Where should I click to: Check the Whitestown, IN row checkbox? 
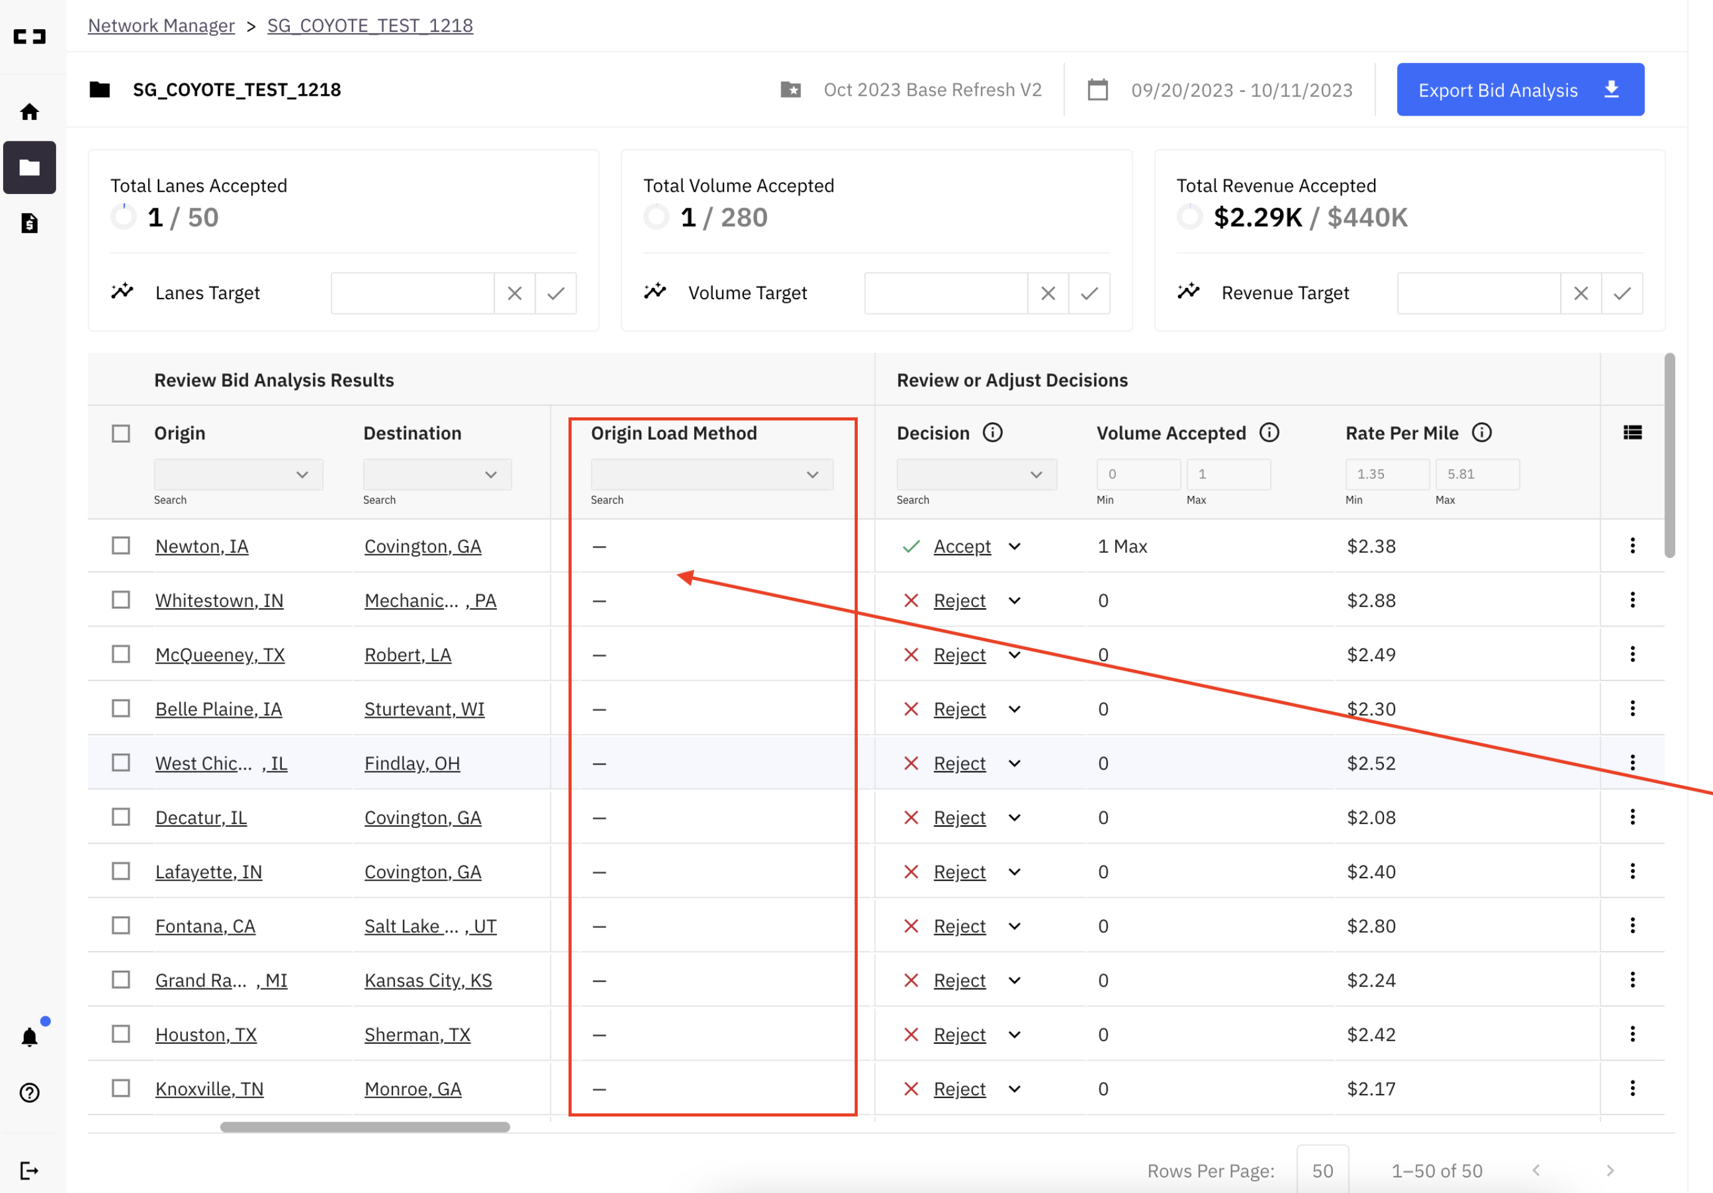[x=121, y=600]
